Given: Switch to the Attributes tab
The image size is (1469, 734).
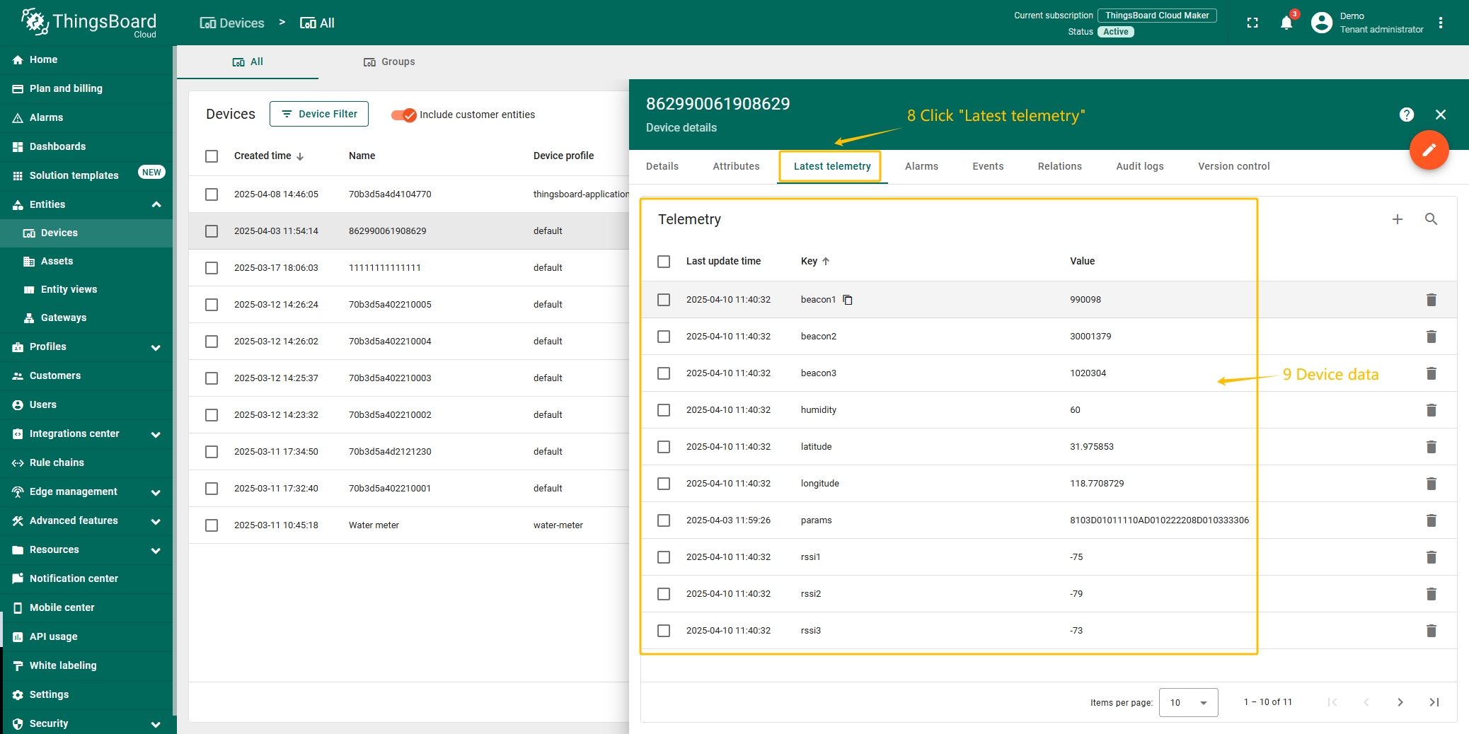Looking at the screenshot, I should tap(736, 166).
